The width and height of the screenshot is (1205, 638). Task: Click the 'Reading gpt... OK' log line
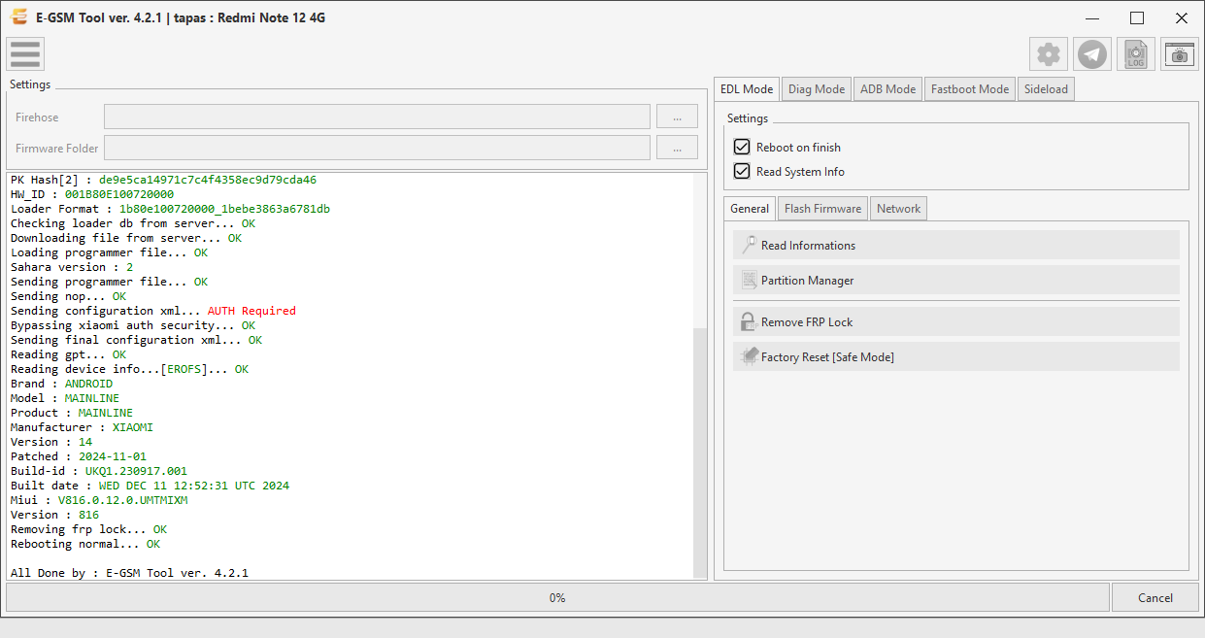point(68,354)
